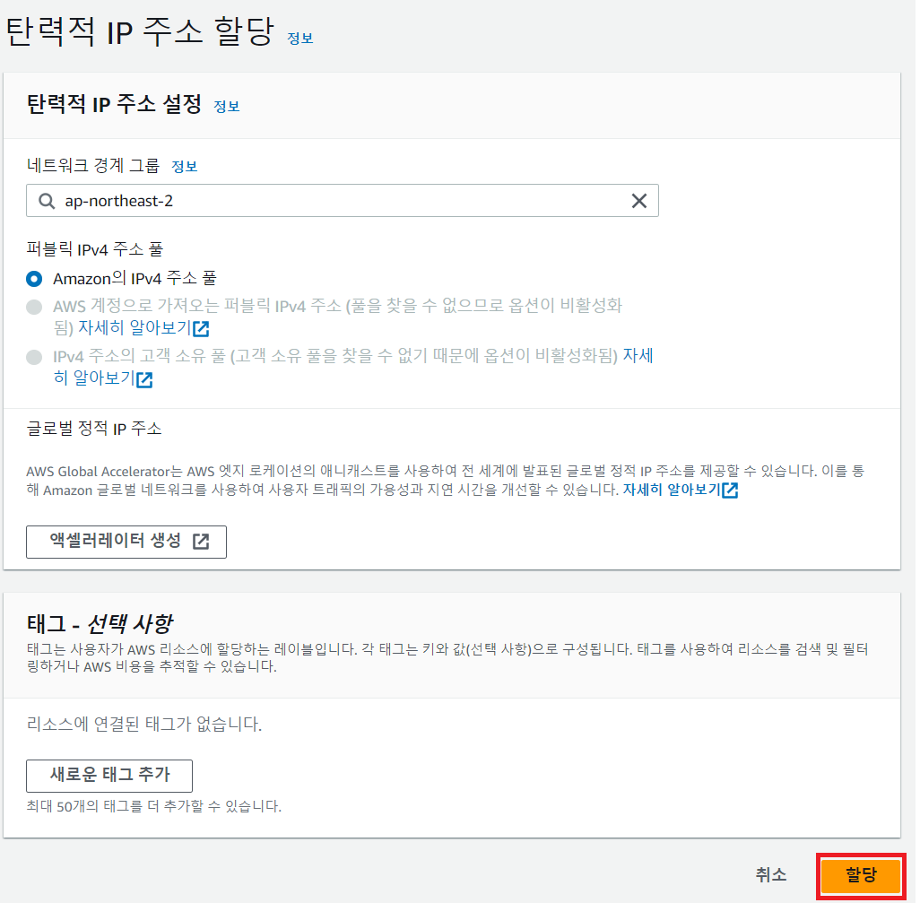
Task: Click the 리소스에 연결된 태그가 없습니다 text
Action: [x=143, y=724]
